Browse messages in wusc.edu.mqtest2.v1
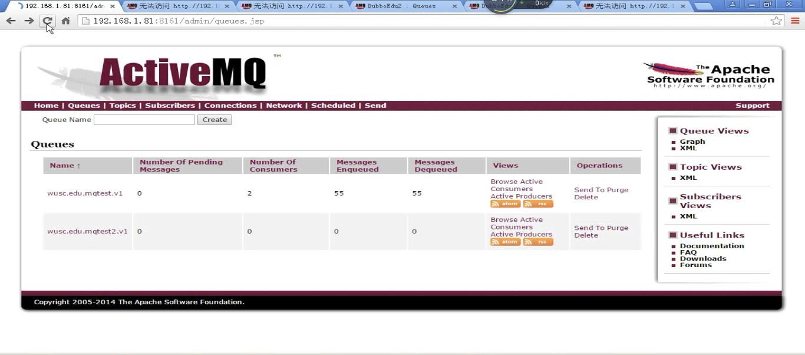This screenshot has width=805, height=355. (x=502, y=219)
